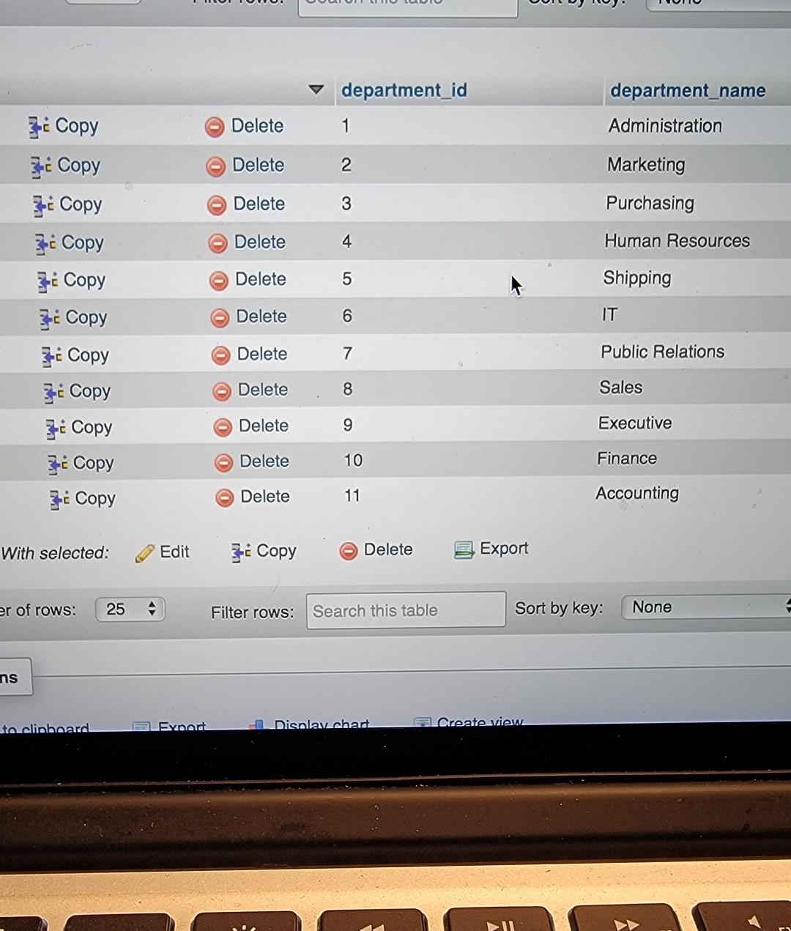The width and height of the screenshot is (791, 931).
Task: Click the Copy icon in the With selected bar
Action: (239, 552)
